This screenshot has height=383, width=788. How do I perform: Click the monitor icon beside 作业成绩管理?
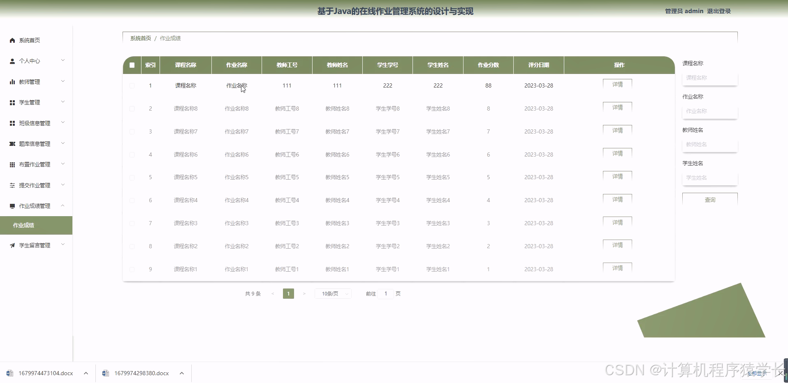(12, 206)
